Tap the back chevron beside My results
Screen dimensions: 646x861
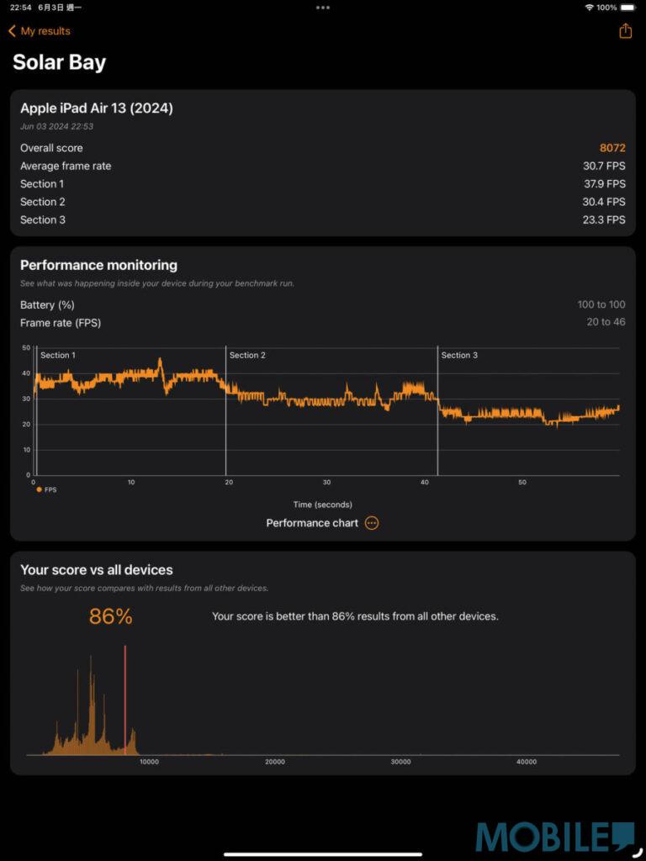coord(11,30)
